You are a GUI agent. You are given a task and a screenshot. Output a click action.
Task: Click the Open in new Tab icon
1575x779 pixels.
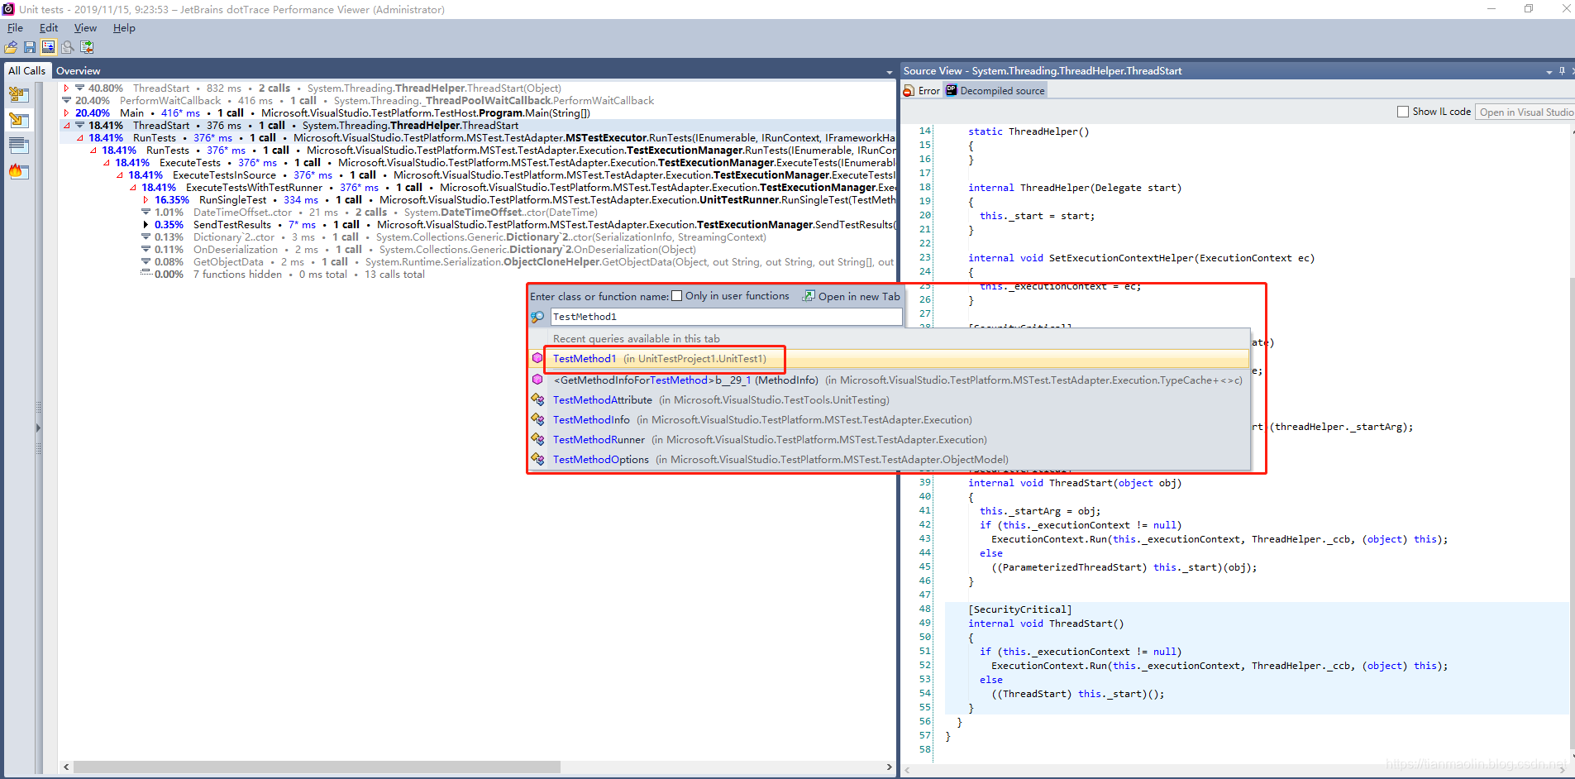click(x=809, y=296)
